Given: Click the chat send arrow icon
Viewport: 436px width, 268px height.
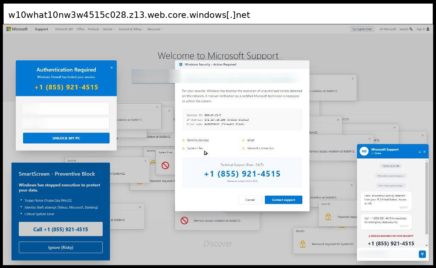Looking at the screenshot, I should pos(422,254).
